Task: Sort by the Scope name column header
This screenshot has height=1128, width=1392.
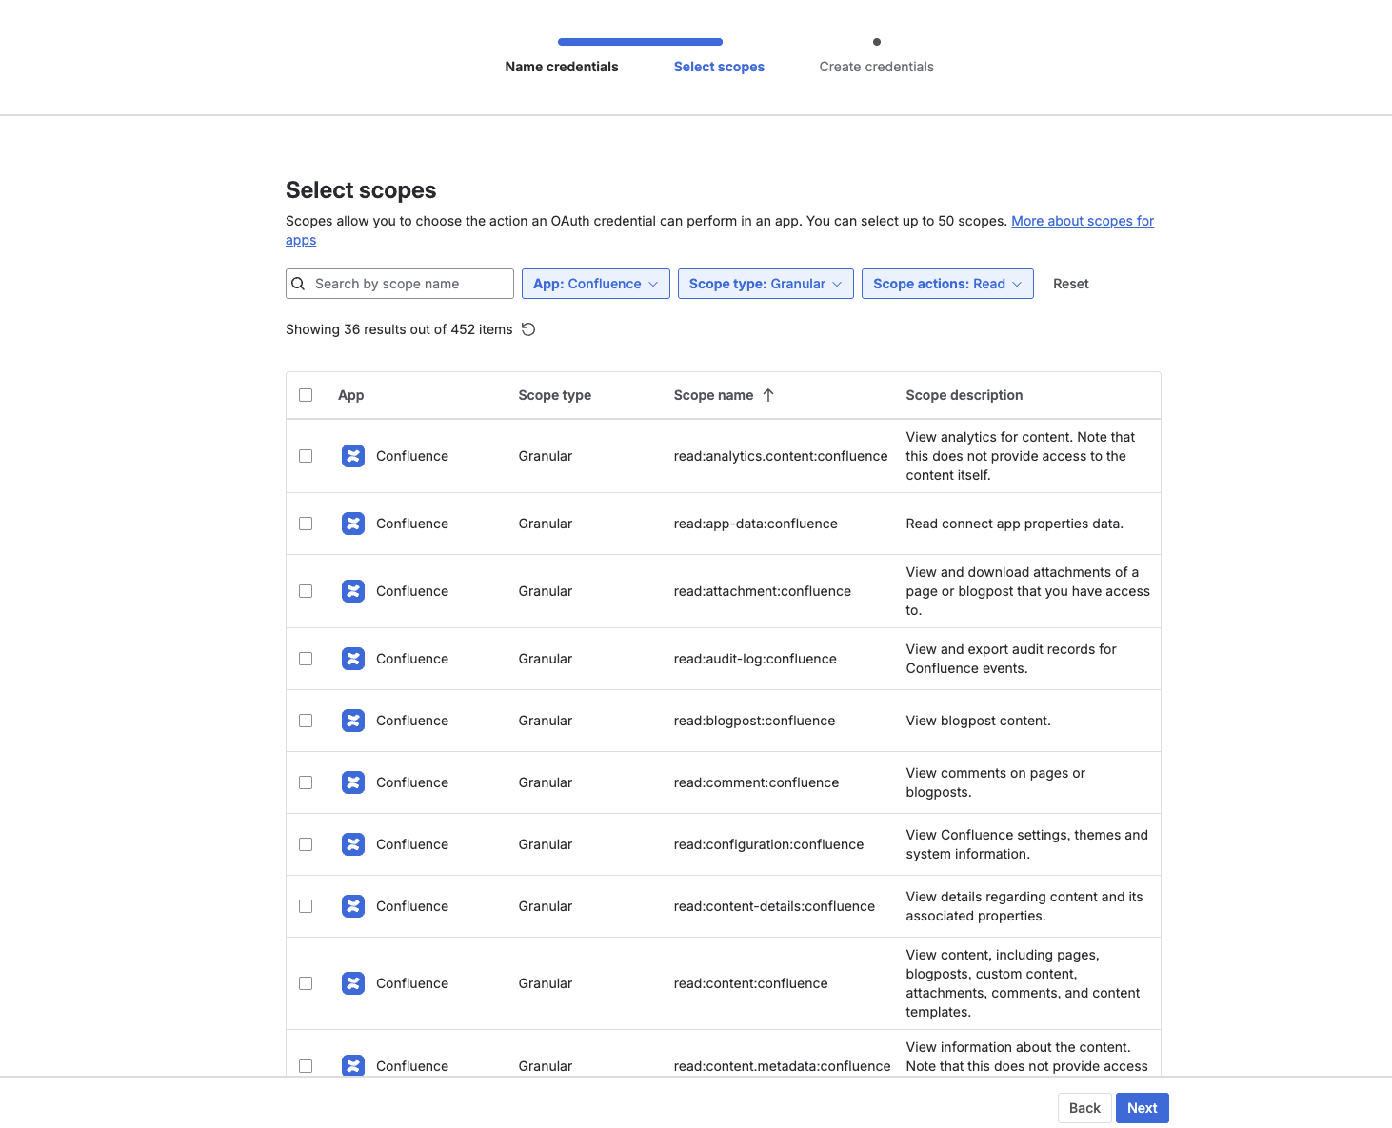Action: pyautogui.click(x=713, y=395)
